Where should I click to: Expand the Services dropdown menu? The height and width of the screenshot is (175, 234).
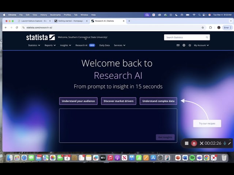(x=120, y=45)
